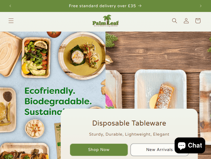Click the salad tray photo
The height and width of the screenshot is (159, 211).
[36, 58]
